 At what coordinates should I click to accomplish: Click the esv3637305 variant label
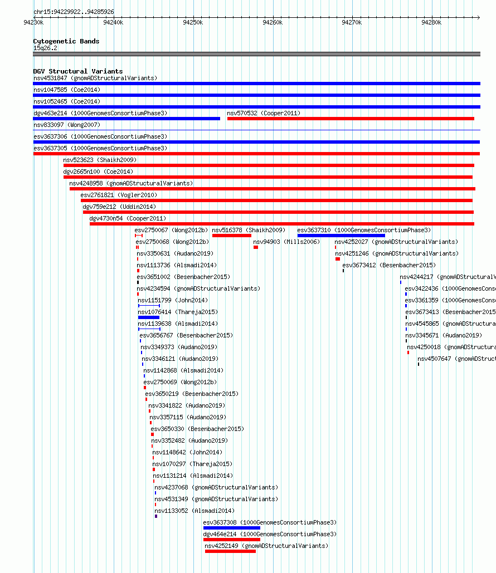(x=100, y=148)
